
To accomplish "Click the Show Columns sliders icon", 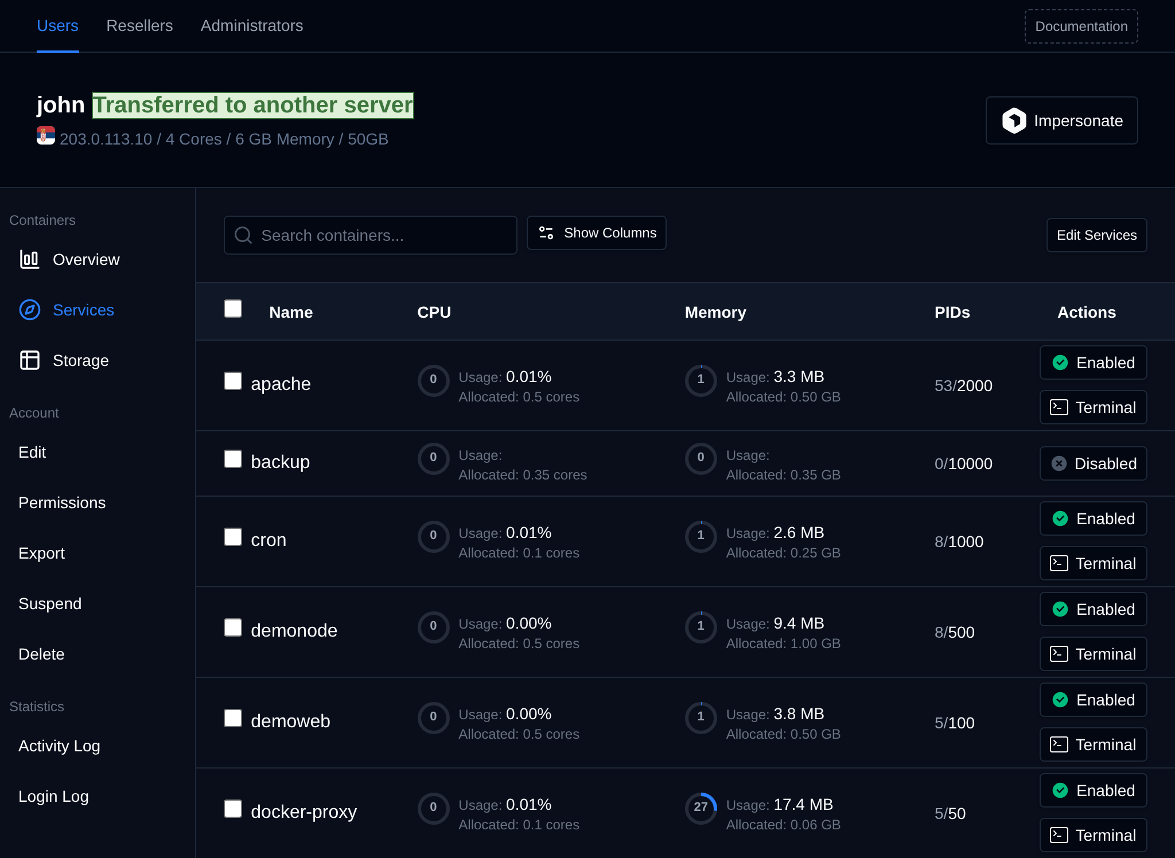I will coord(546,233).
